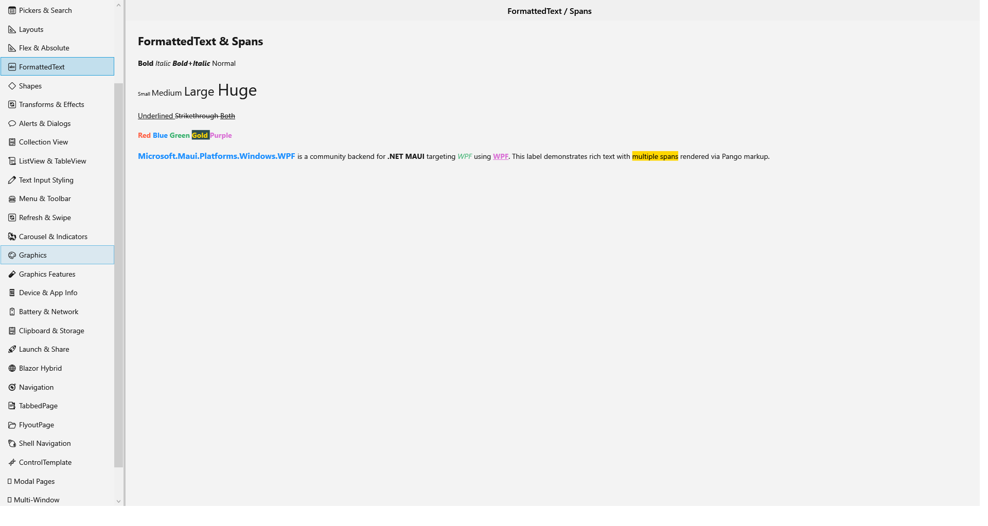This screenshot has height=526, width=988.
Task: Click the Text Input Styling pencil icon
Action: (12, 180)
